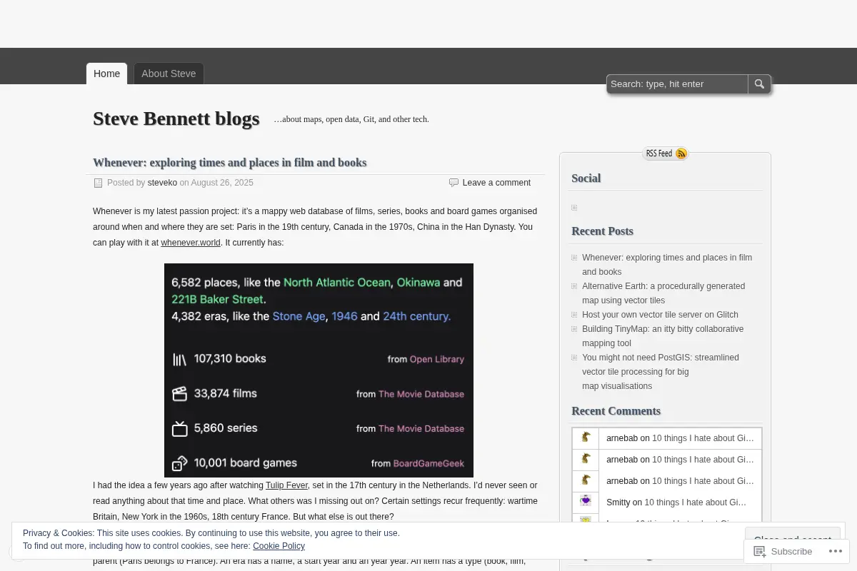
Task: Open the Tulip Fever link
Action: [286, 485]
